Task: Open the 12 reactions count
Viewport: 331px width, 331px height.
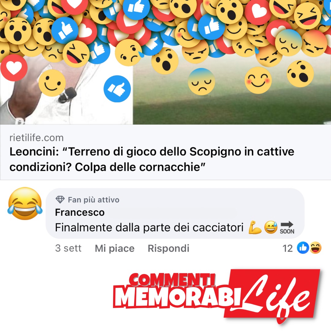Action: 287,248
